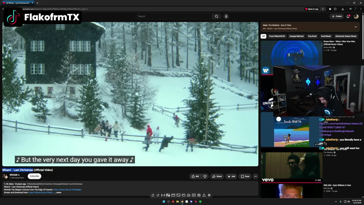Open Discord from the taskbar

(191, 202)
